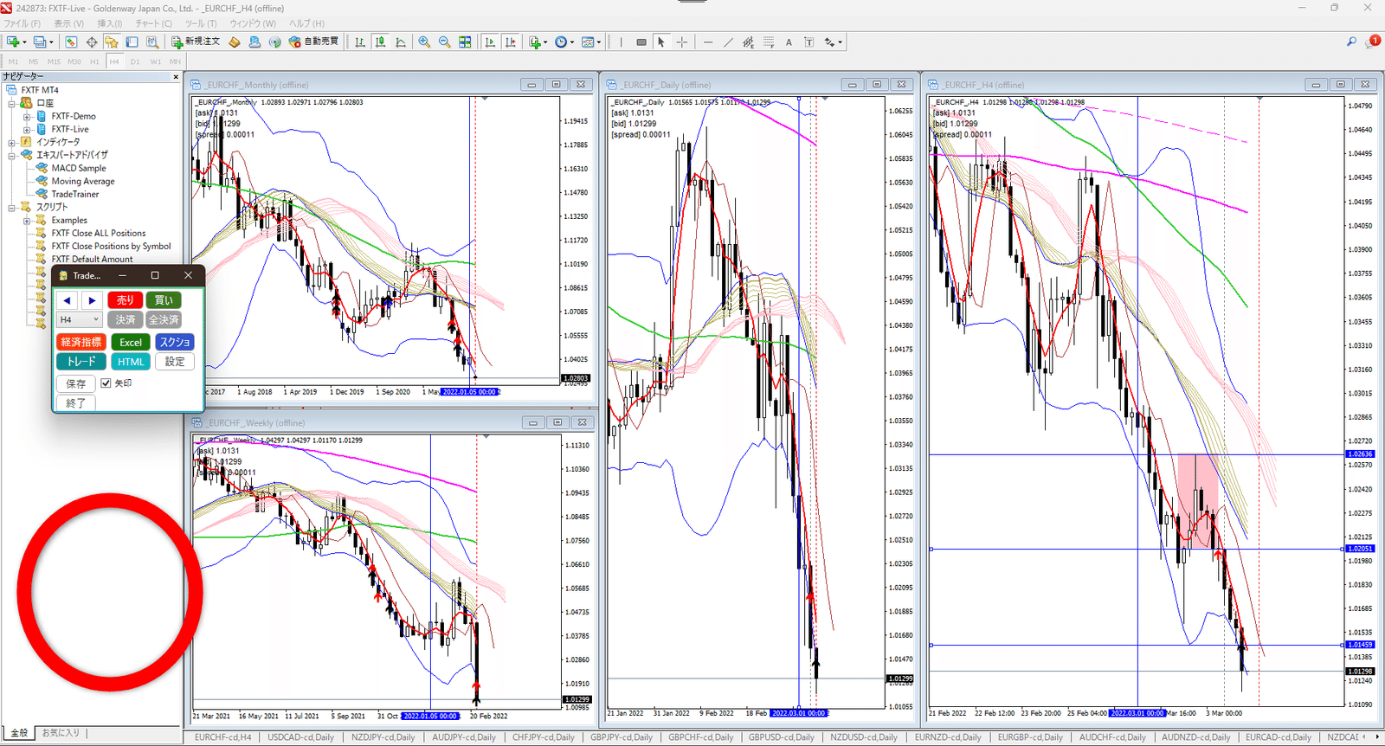Tile chart windows icon
This screenshot has height=746, width=1385.
coord(465,42)
